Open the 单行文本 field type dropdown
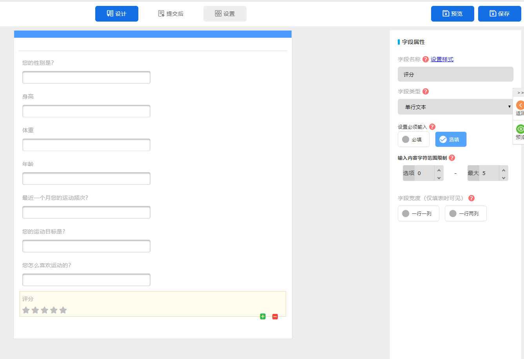The height and width of the screenshot is (359, 524). (x=455, y=107)
